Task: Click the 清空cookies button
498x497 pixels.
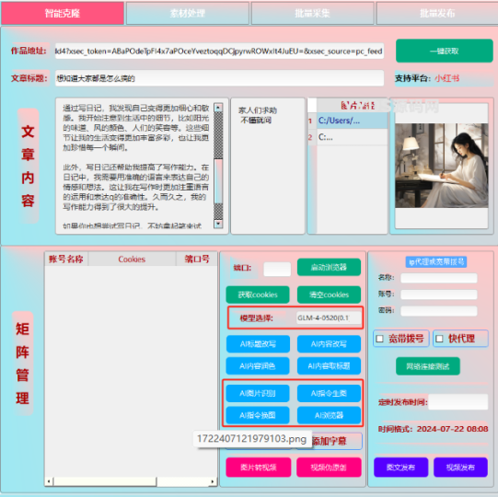Action: coord(329,295)
